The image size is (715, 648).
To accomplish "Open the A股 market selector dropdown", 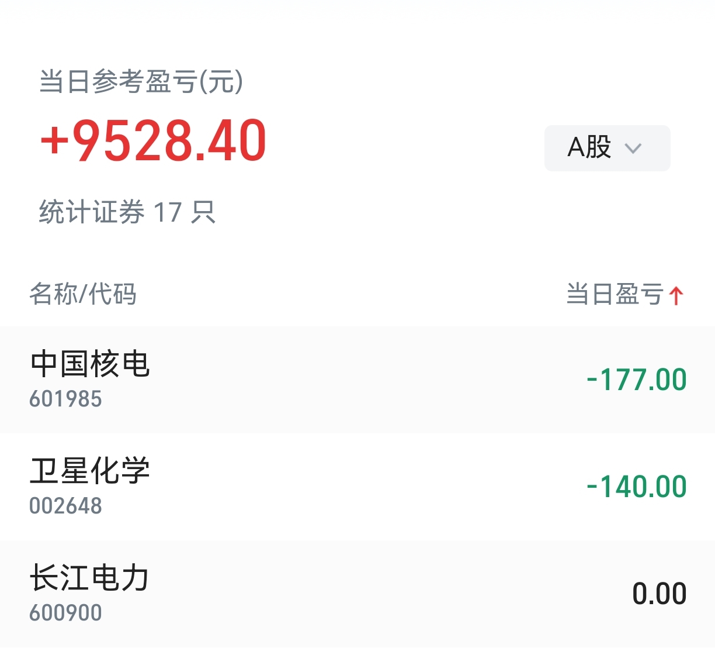I will pos(606,148).
